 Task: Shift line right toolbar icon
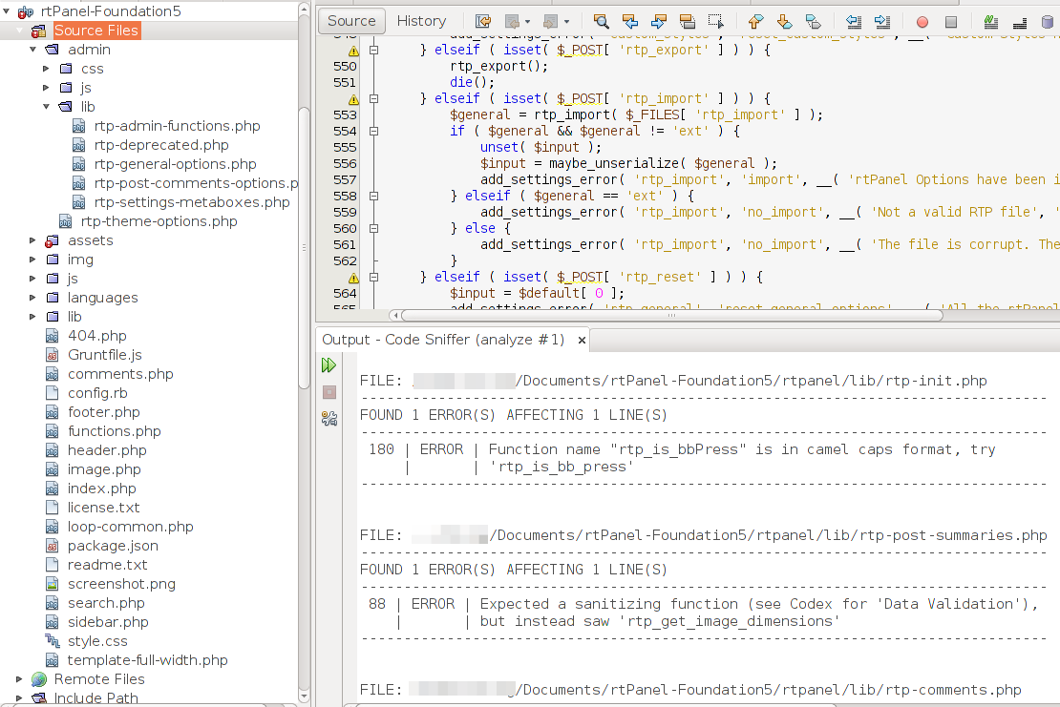882,22
